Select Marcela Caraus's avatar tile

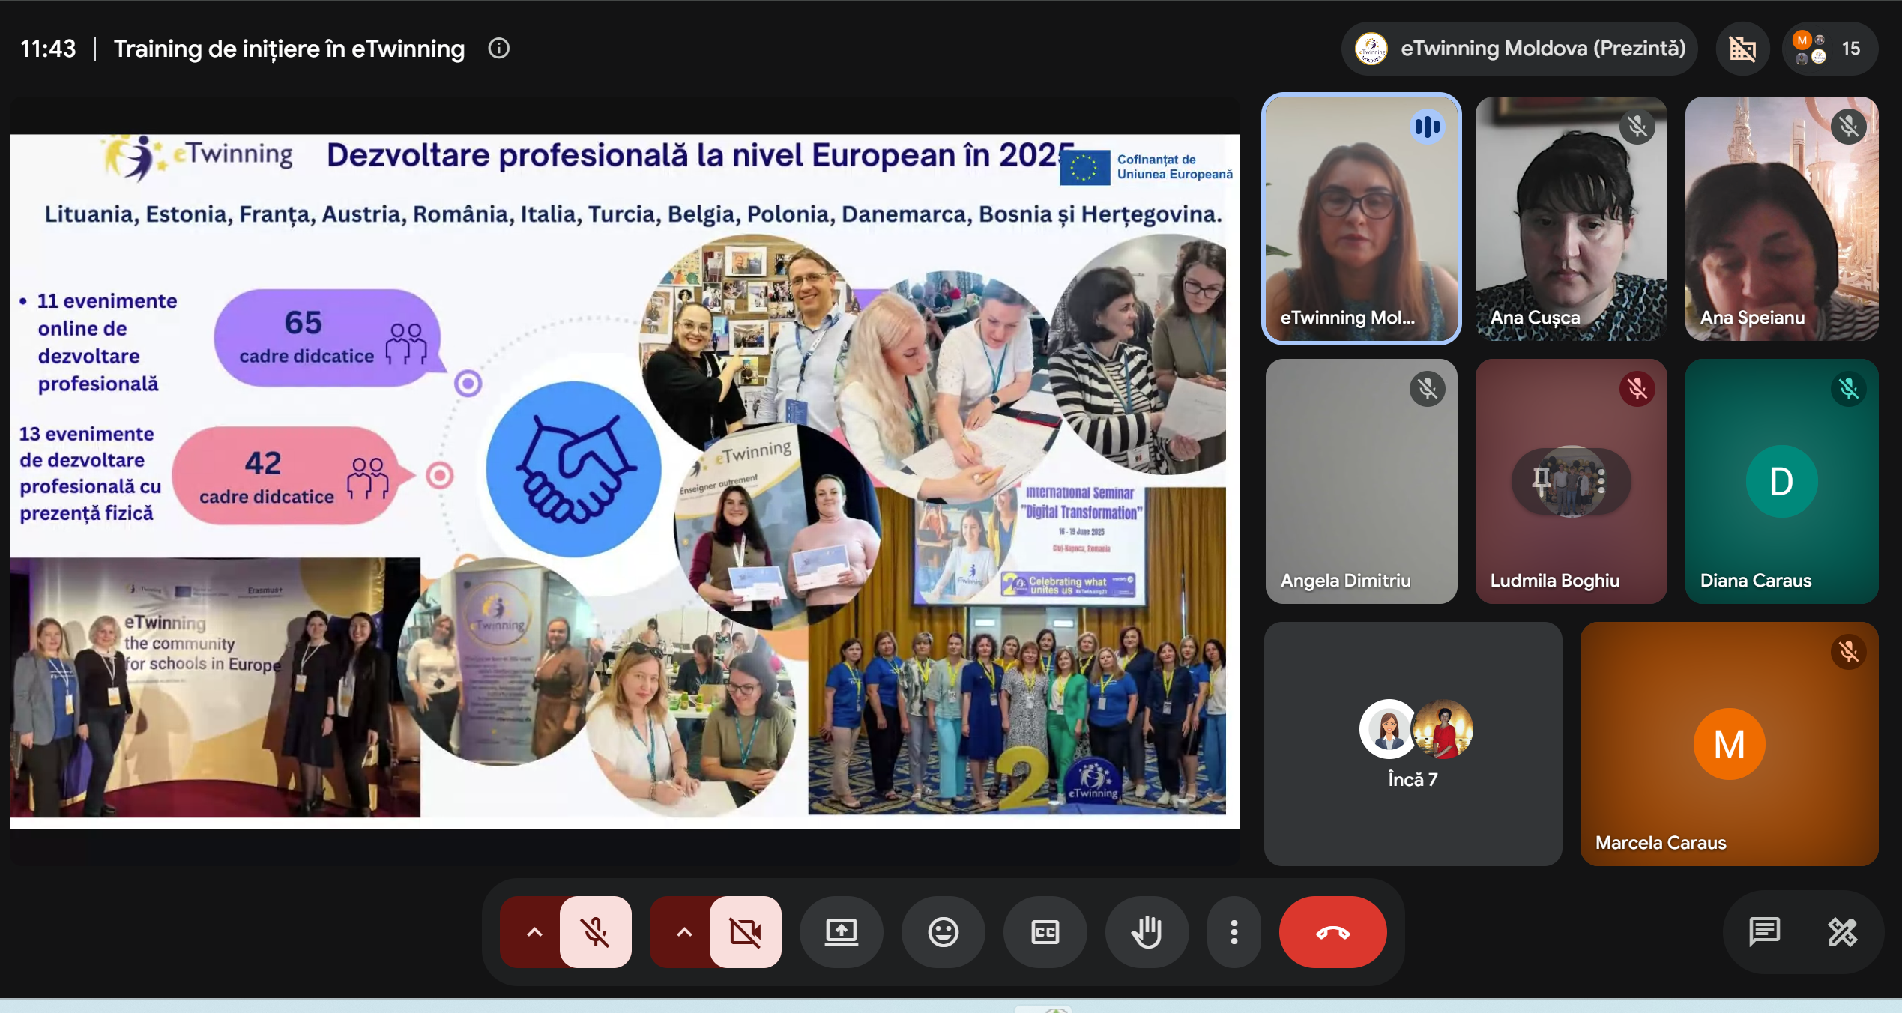click(x=1729, y=744)
